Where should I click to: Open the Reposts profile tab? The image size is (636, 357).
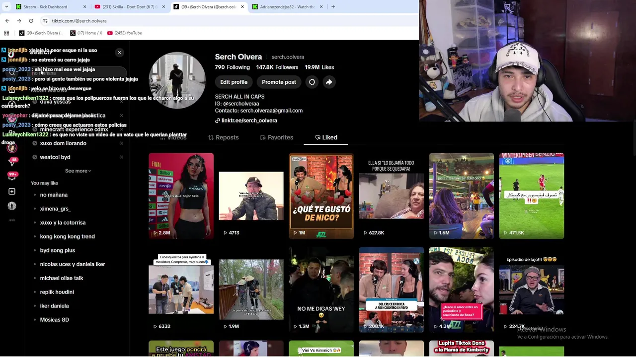click(x=223, y=137)
